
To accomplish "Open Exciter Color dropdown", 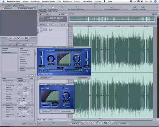I will (x=23, y=112).
